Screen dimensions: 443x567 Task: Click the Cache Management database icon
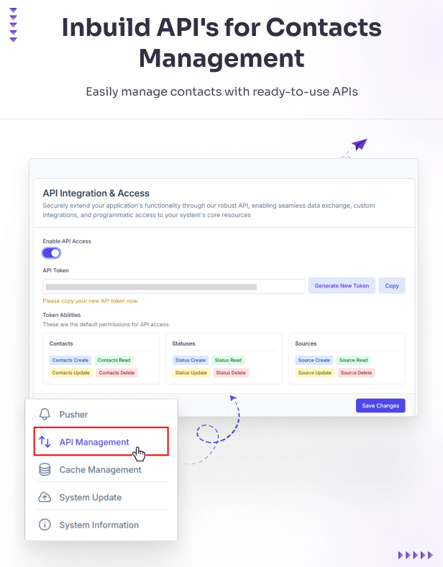point(45,470)
